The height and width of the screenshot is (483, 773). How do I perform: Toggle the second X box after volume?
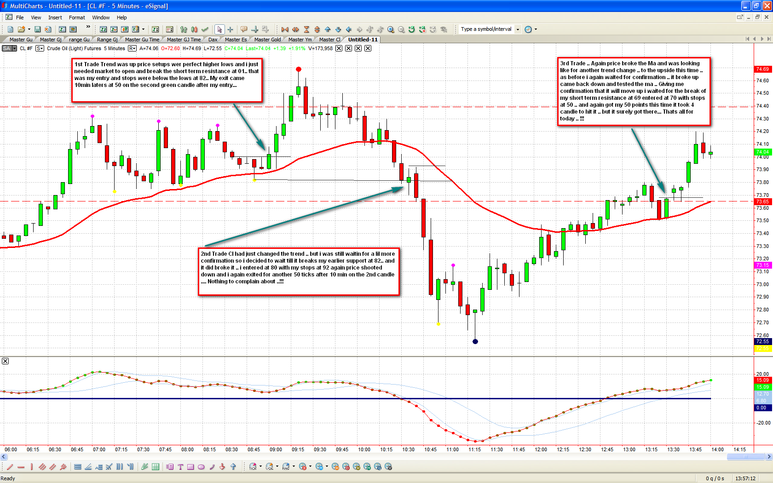click(348, 48)
